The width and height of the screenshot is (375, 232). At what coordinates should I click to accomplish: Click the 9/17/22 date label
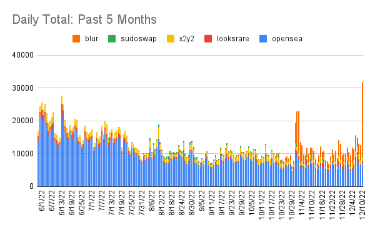222,203
